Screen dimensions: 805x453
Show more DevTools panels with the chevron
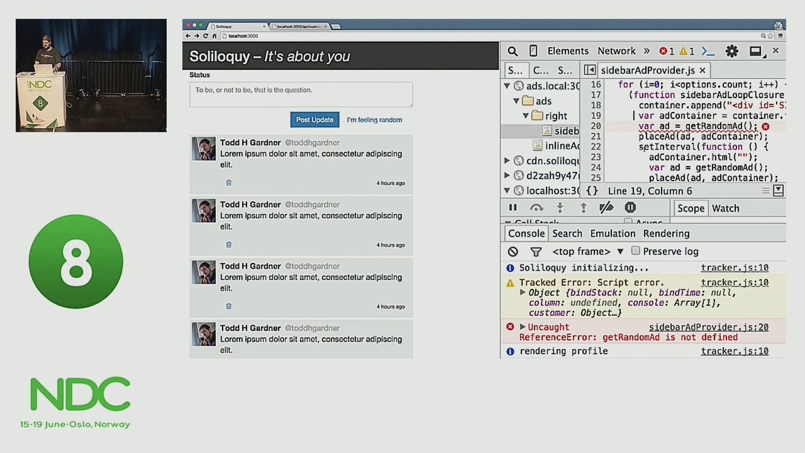[x=647, y=51]
